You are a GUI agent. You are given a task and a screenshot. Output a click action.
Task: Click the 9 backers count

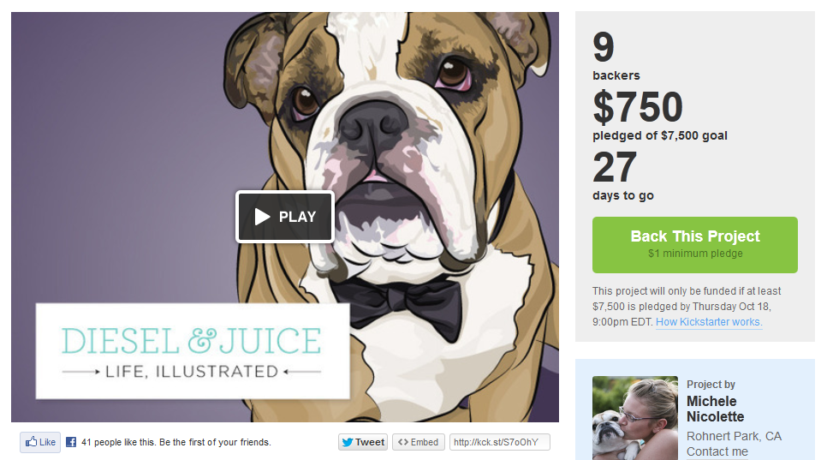(x=616, y=56)
